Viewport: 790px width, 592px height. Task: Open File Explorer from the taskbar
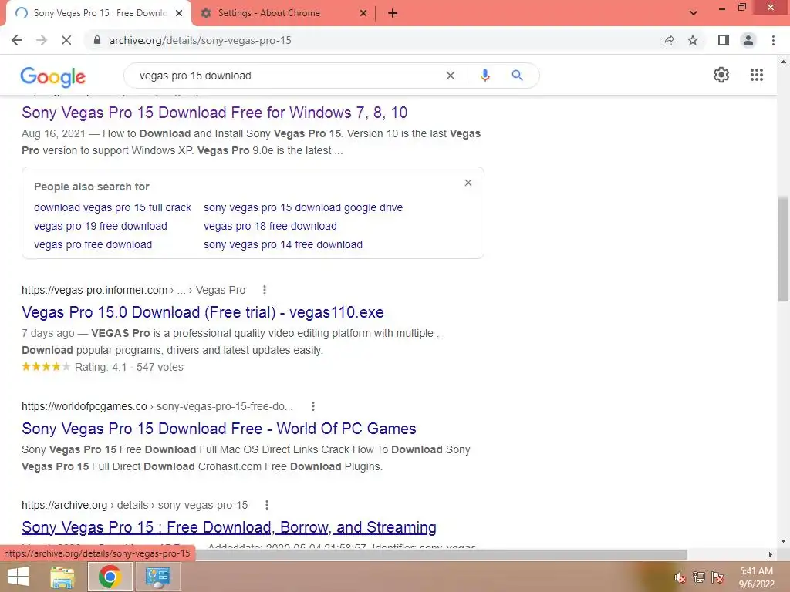point(62,577)
